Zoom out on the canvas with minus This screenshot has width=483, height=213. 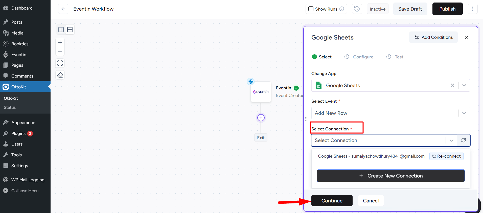coord(60,51)
